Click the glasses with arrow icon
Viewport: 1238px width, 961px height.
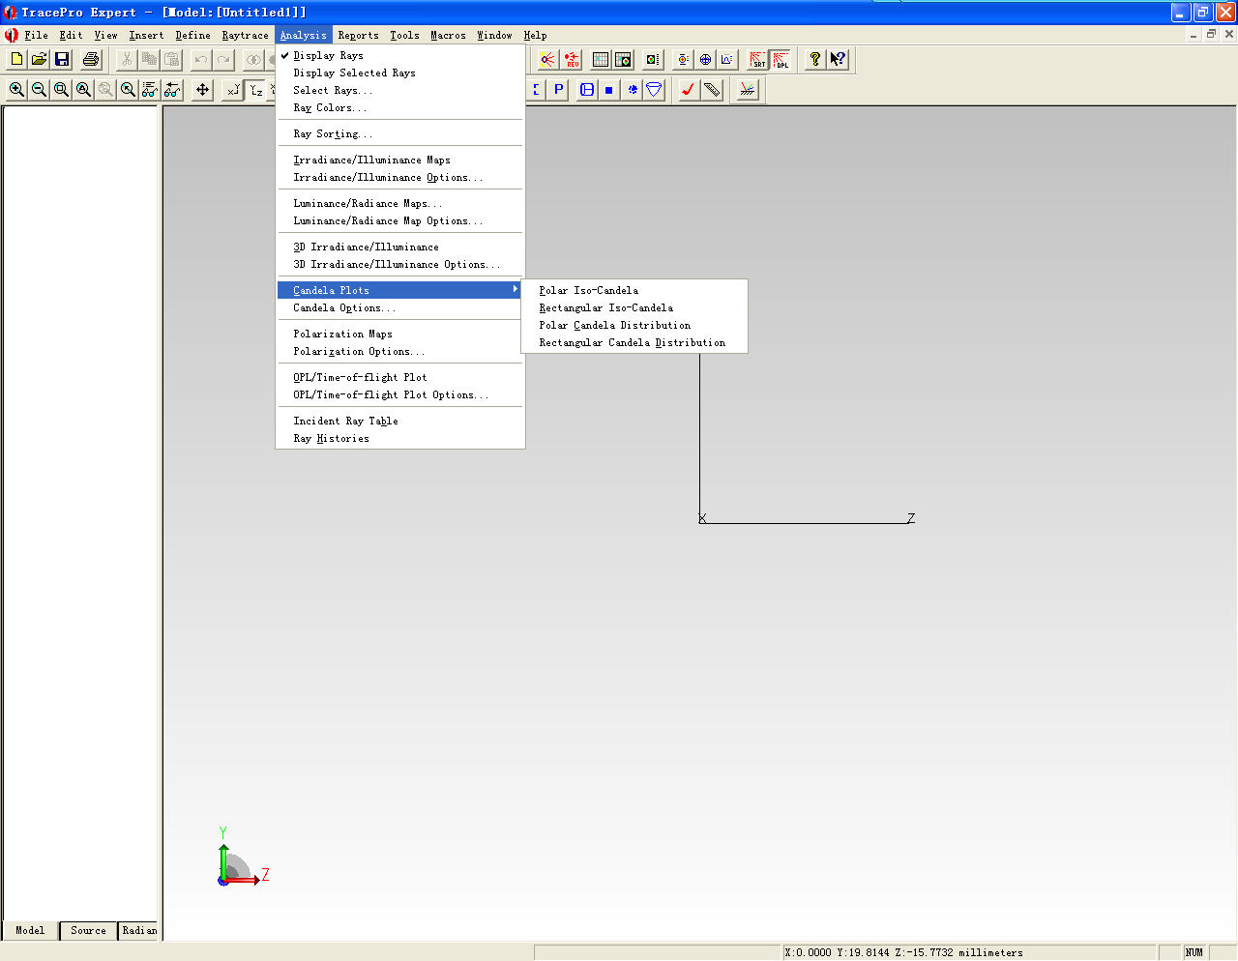coord(172,90)
